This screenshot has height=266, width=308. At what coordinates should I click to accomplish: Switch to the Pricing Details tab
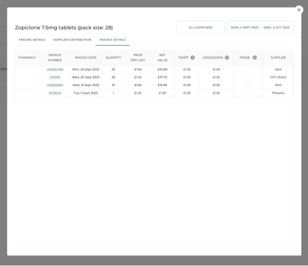[32, 40]
